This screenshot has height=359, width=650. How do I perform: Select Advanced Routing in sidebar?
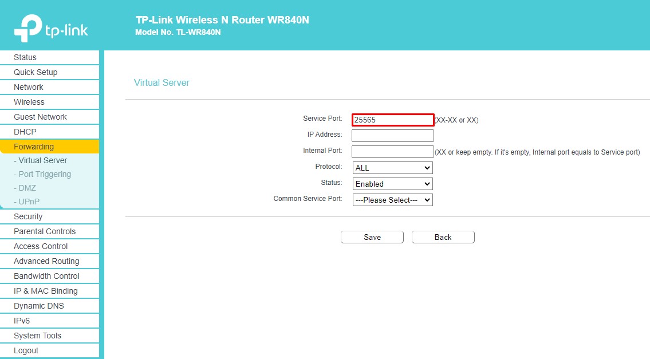tap(49, 261)
